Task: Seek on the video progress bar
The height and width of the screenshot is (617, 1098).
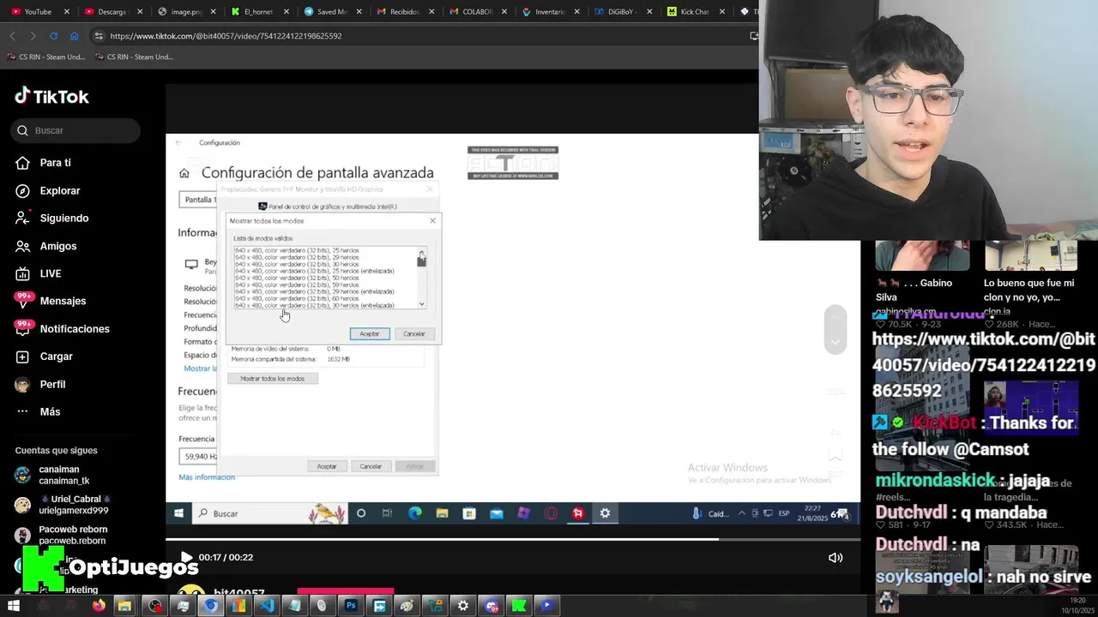Action: click(513, 539)
